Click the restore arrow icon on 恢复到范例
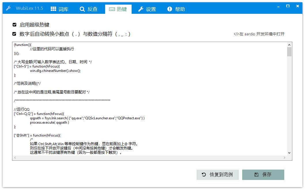The image size is (305, 190). pyautogui.click(x=203, y=174)
